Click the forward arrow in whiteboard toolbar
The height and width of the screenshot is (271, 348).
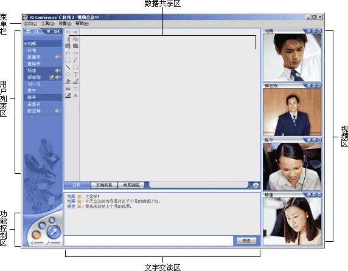[x=75, y=32]
